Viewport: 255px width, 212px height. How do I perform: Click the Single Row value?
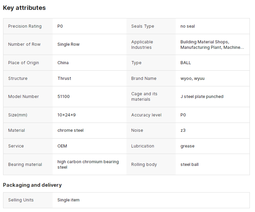68,44
